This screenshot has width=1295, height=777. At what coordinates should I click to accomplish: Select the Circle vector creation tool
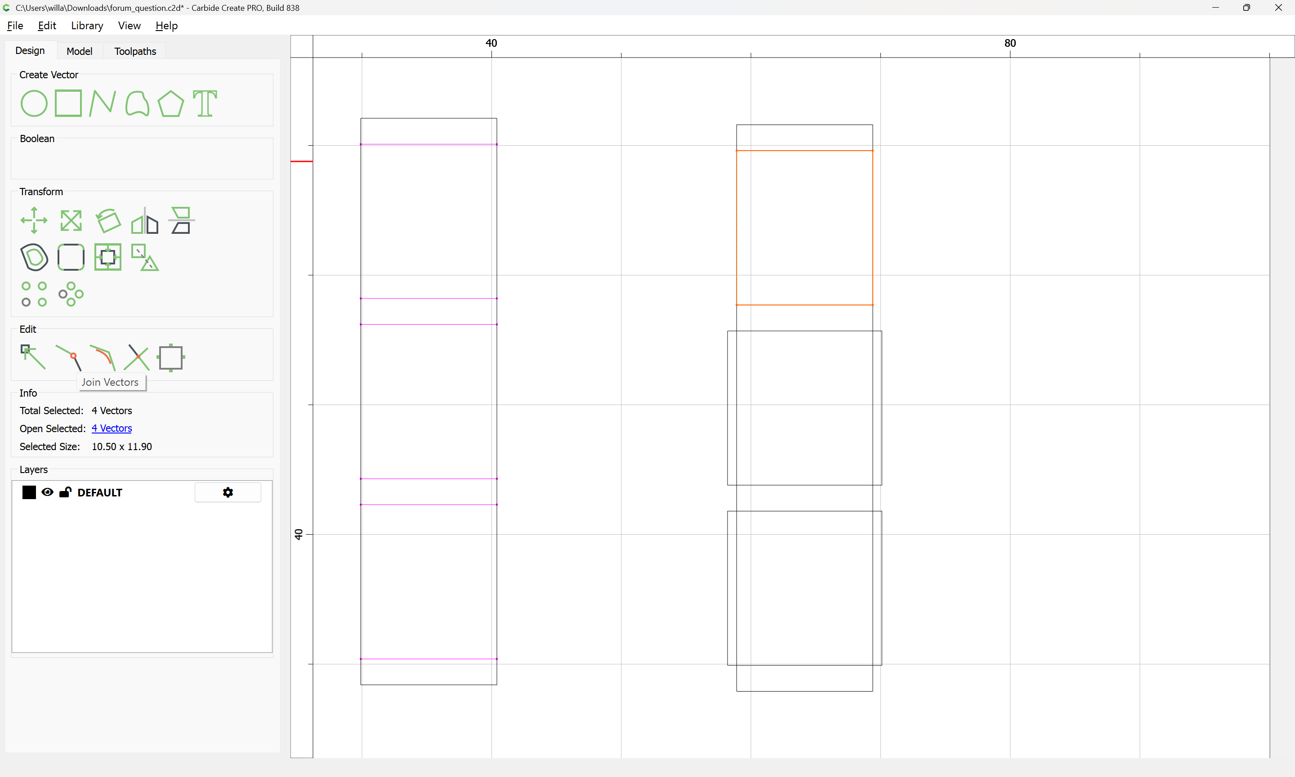click(34, 103)
